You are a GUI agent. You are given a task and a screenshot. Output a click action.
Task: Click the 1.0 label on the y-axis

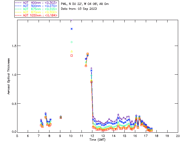coord(14,75)
